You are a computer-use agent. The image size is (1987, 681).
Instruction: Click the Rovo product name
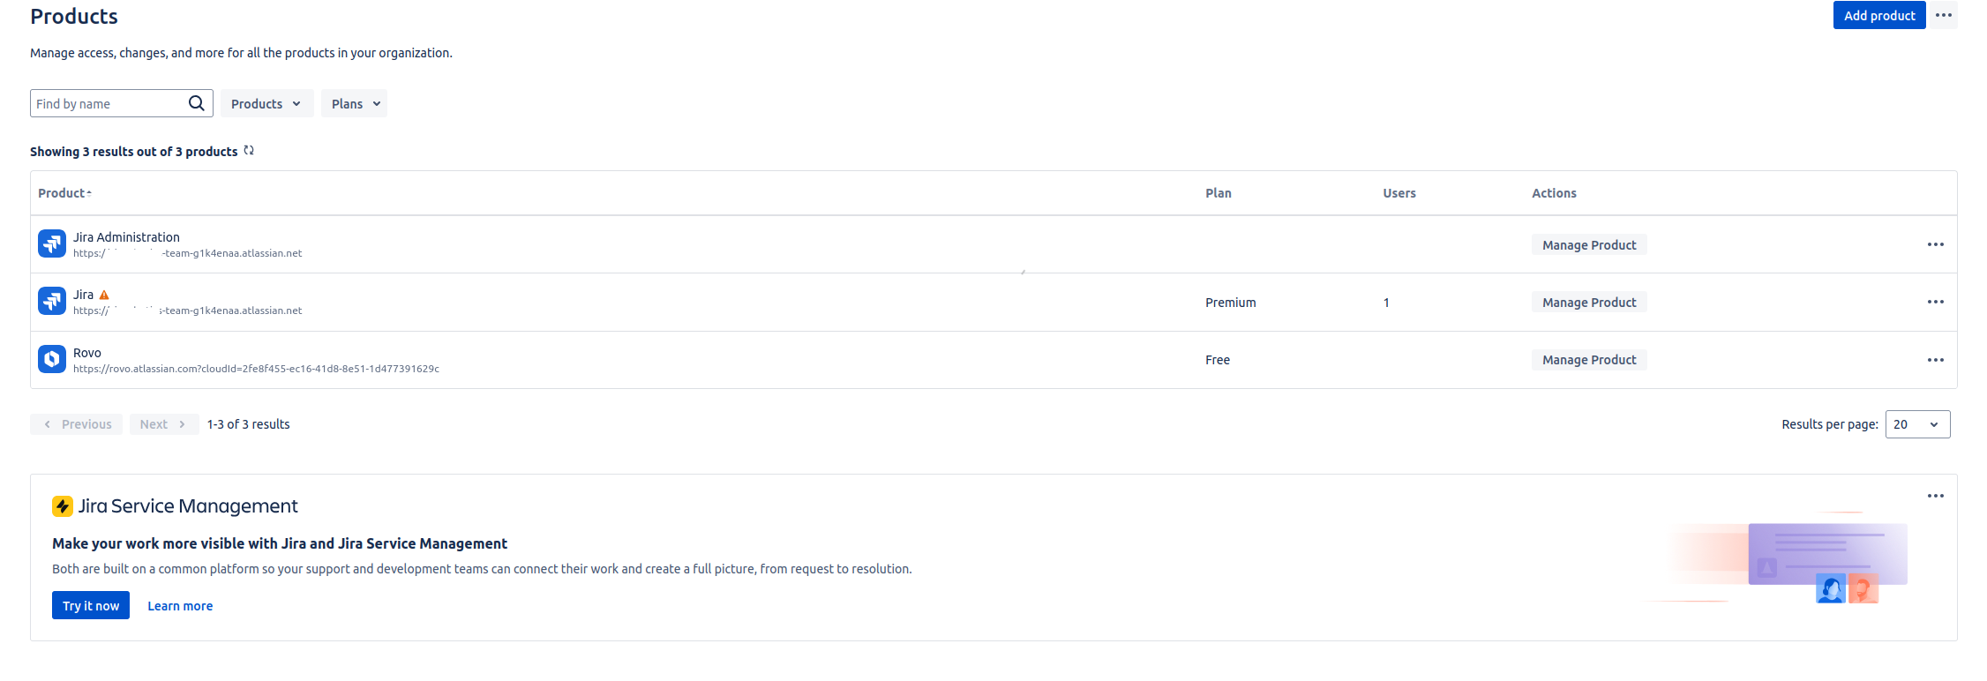point(87,353)
